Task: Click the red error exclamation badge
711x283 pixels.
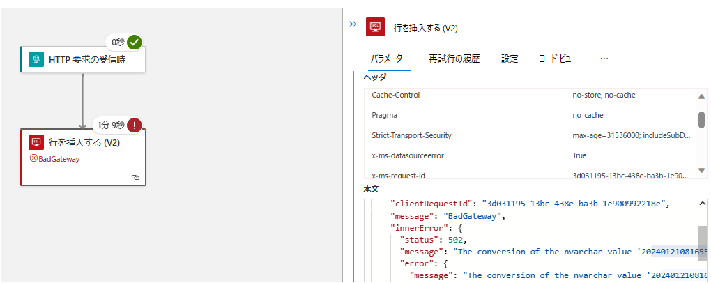Action: point(135,125)
